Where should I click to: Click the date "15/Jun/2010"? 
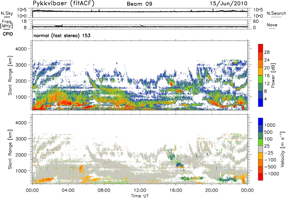pyautogui.click(x=229, y=4)
